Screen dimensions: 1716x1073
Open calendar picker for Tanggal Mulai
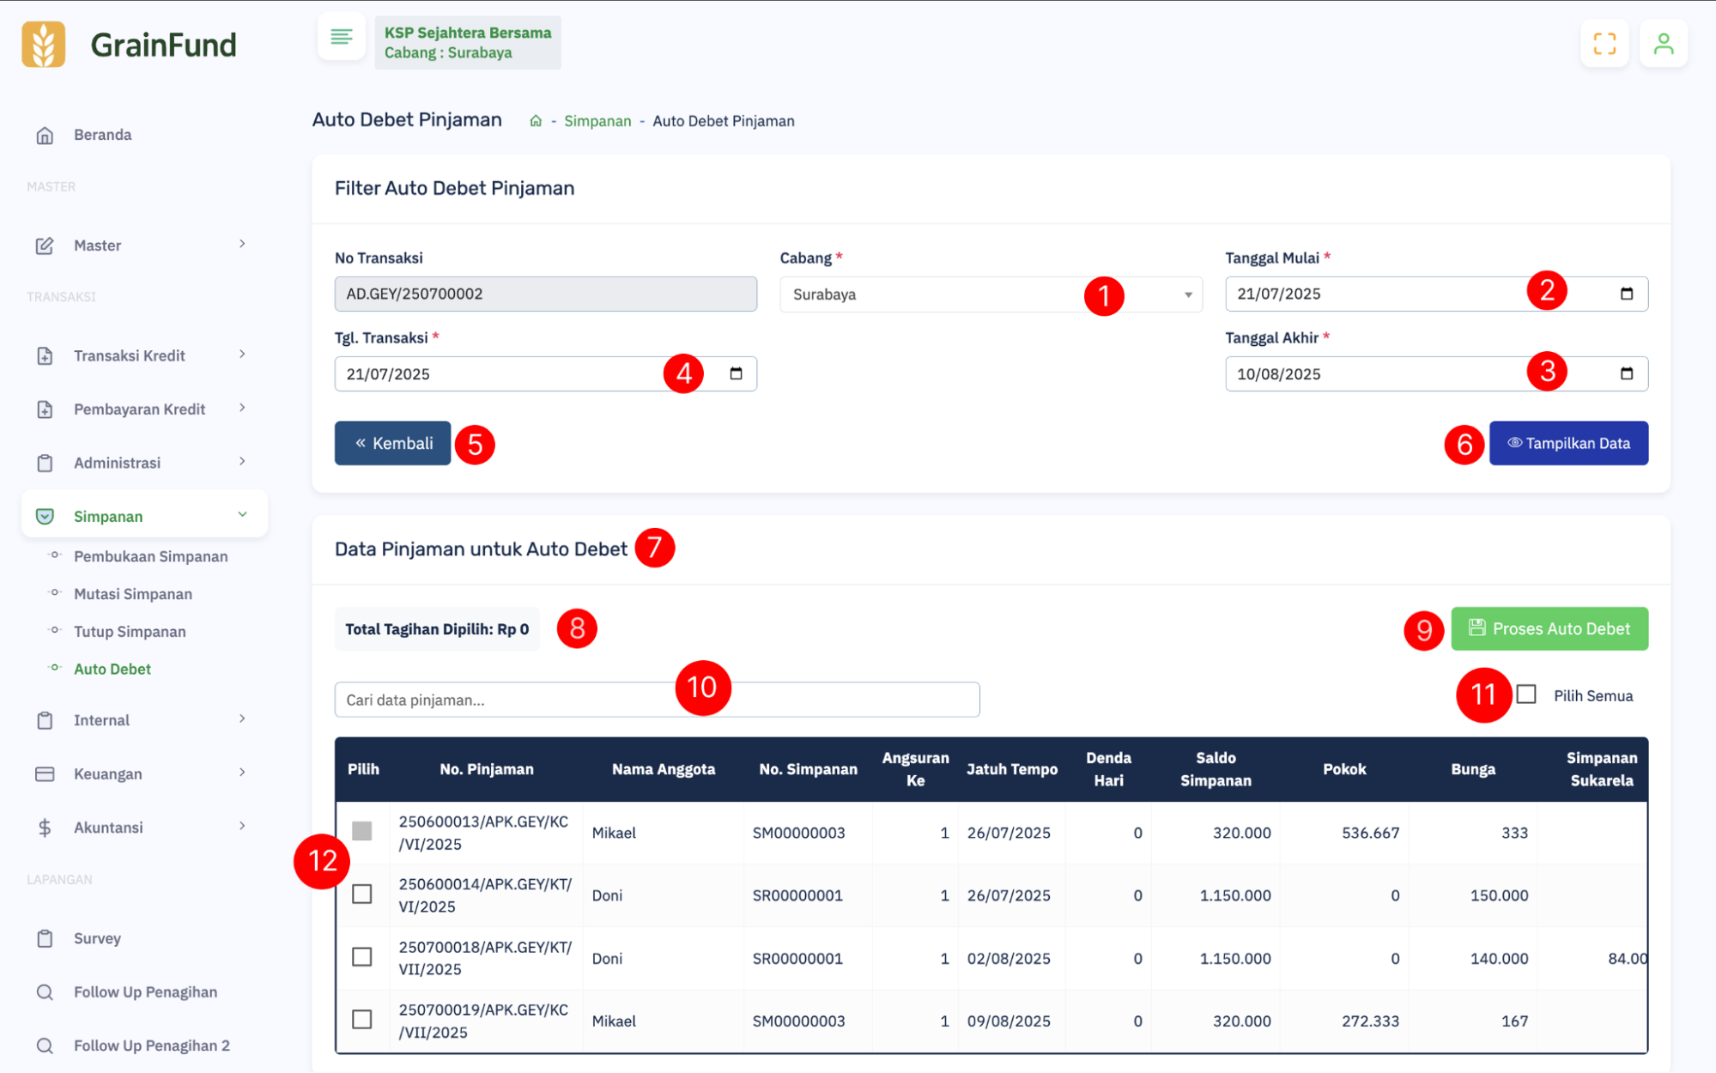coord(1626,294)
